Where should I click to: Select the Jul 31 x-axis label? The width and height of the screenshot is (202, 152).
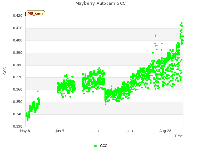130,131
